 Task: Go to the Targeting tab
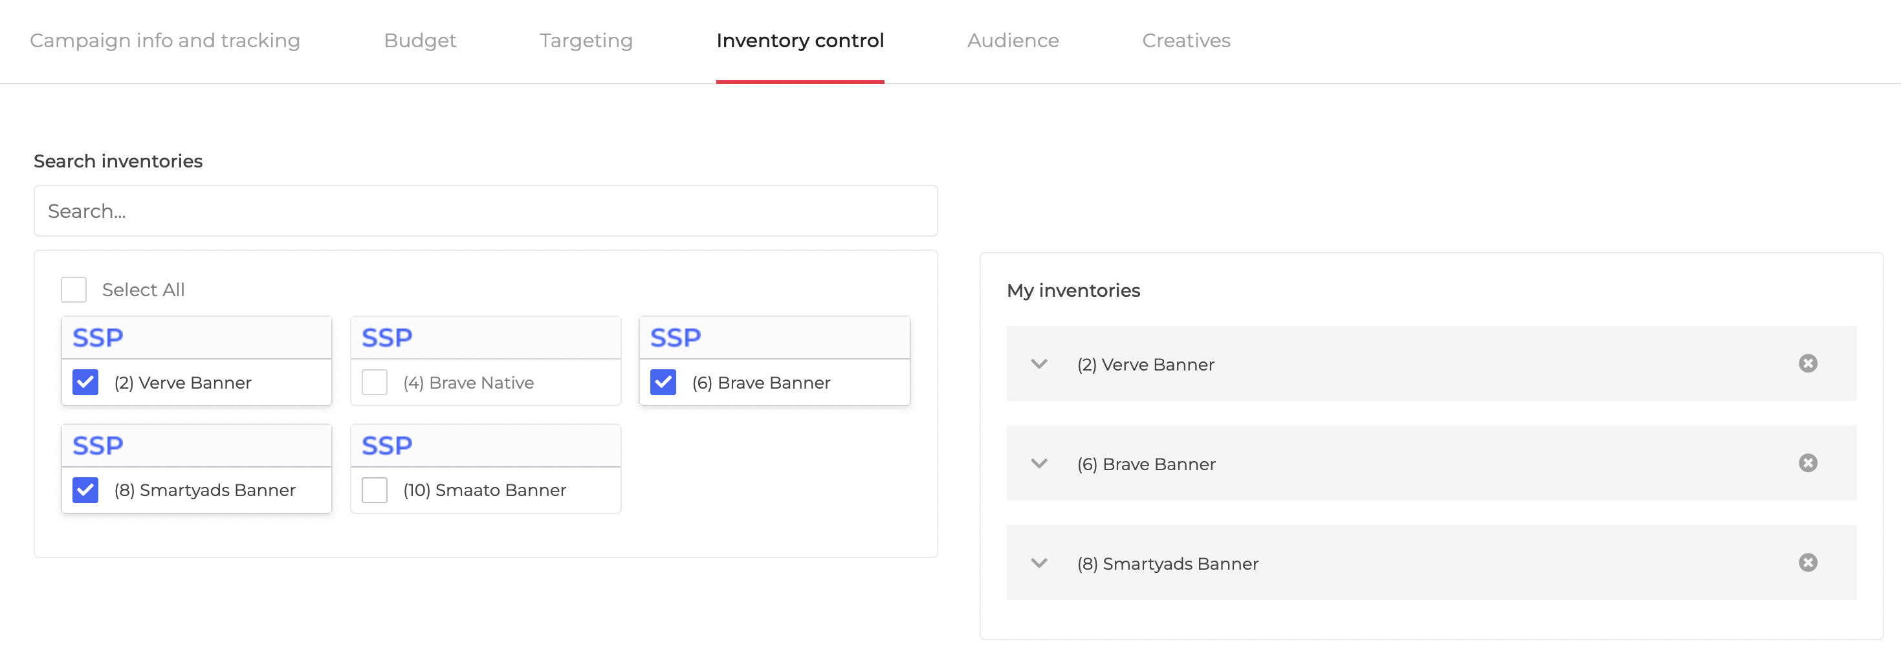(586, 41)
